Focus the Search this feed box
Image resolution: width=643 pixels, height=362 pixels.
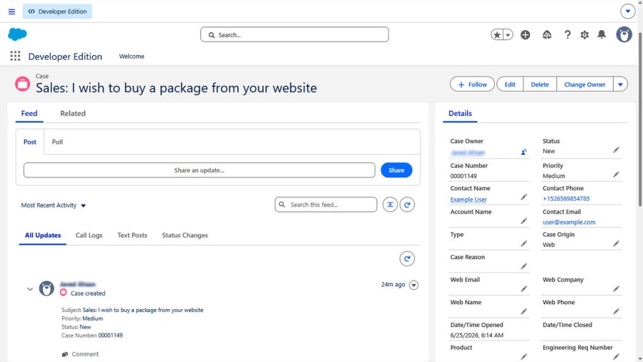(326, 204)
